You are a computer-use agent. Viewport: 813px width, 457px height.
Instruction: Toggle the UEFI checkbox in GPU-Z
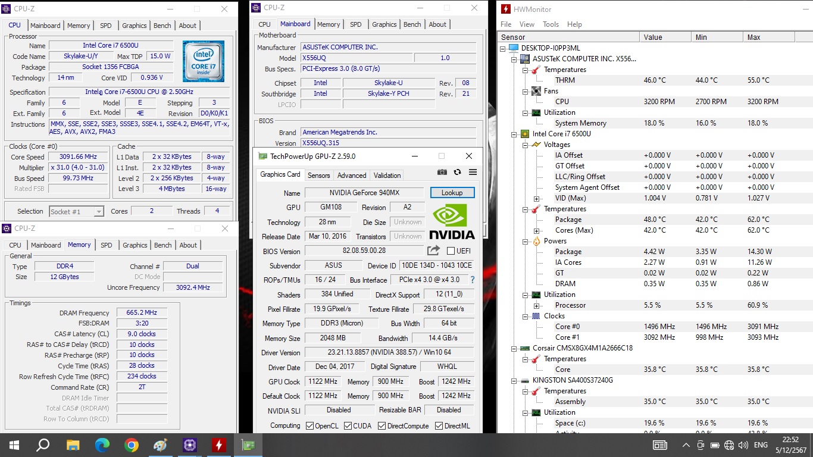tap(451, 251)
